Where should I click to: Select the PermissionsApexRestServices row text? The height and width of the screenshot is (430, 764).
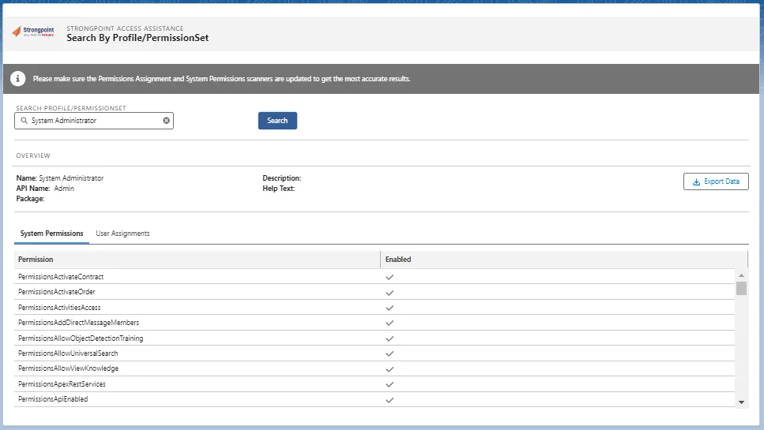click(x=62, y=383)
